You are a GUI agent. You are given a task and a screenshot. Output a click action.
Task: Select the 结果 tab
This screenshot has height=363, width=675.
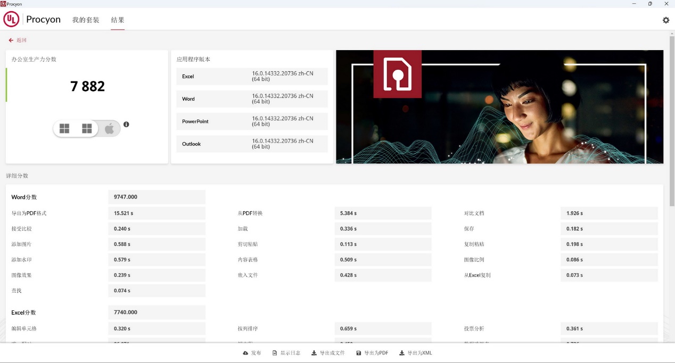pyautogui.click(x=117, y=20)
